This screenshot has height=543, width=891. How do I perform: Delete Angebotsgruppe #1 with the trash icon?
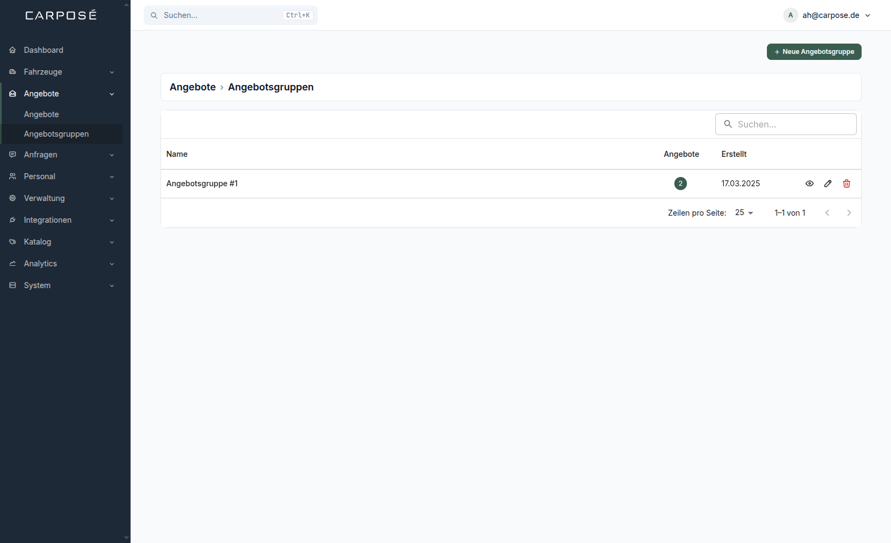[846, 184]
